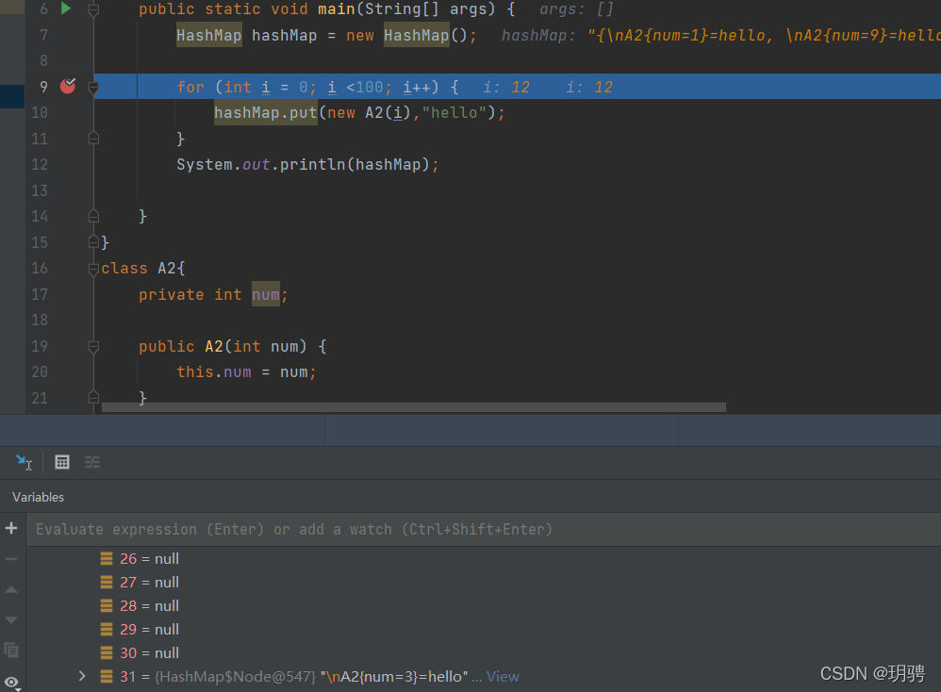The width and height of the screenshot is (941, 692).
Task: Add a new watch with the plus icon
Action: [11, 528]
